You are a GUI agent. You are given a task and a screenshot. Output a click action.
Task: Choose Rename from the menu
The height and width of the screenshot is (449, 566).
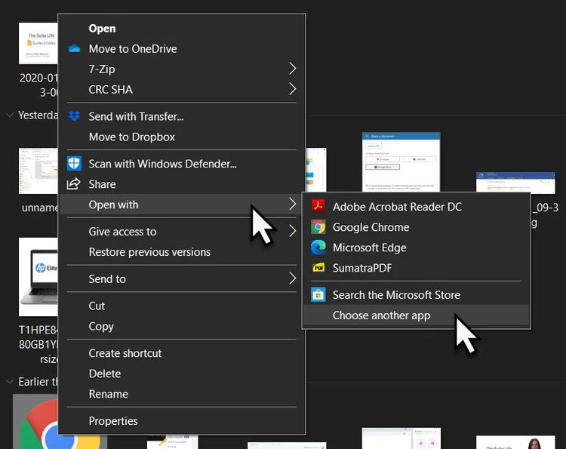[182, 394]
